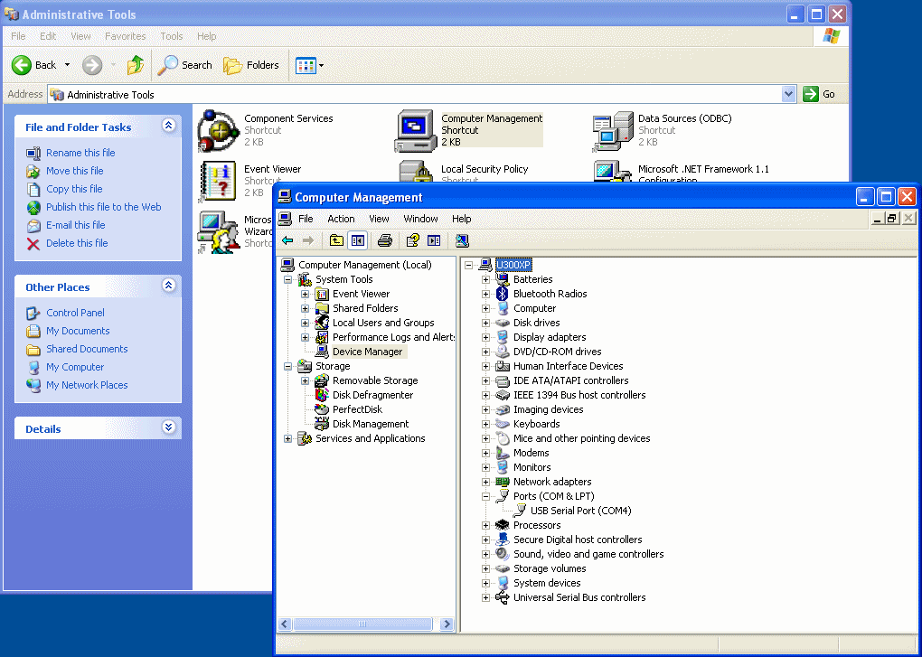The height and width of the screenshot is (657, 922).
Task: Click the Network adapters card icon
Action: 503,482
